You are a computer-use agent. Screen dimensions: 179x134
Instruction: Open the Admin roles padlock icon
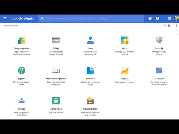click(56, 100)
